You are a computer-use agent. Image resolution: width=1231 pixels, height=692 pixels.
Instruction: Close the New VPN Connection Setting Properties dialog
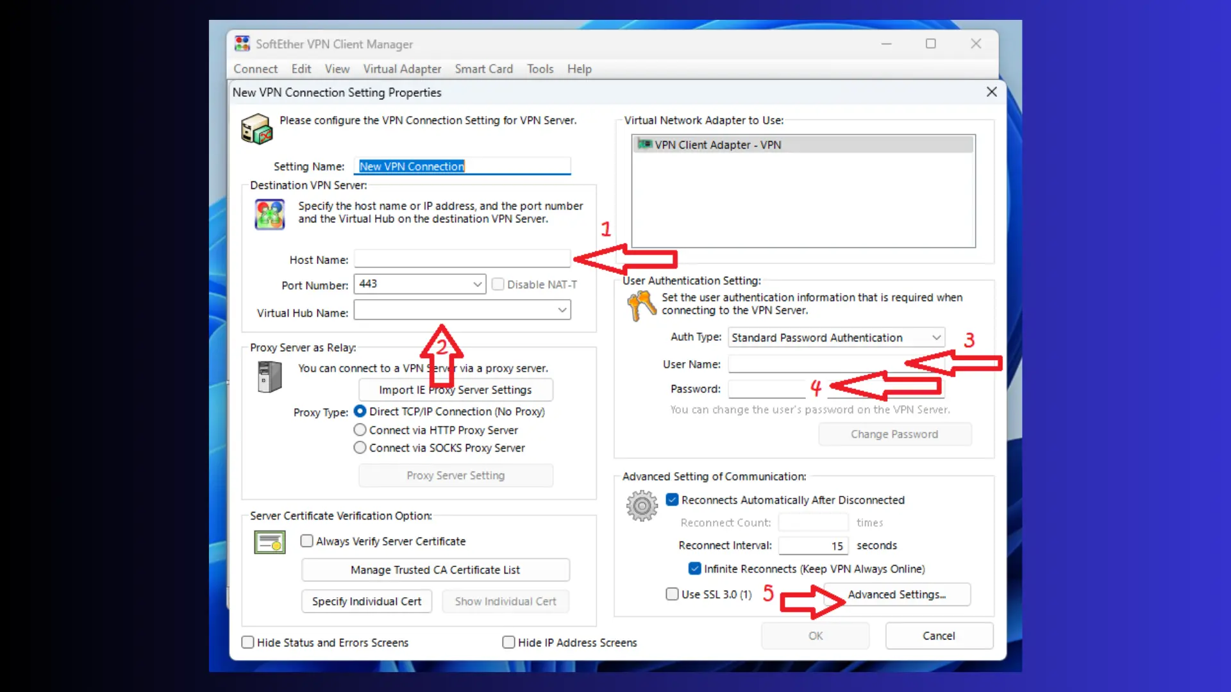(x=991, y=92)
